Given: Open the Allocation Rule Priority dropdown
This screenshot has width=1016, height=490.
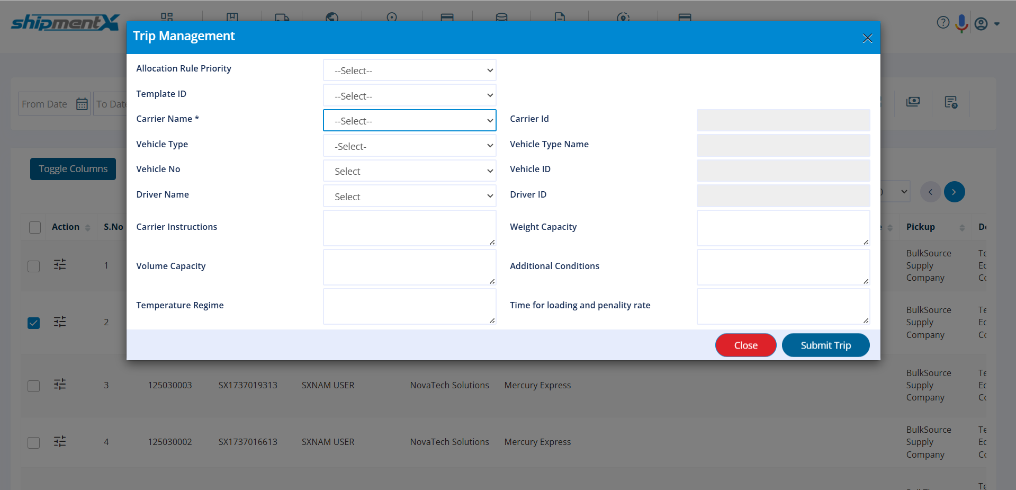Looking at the screenshot, I should coord(409,70).
